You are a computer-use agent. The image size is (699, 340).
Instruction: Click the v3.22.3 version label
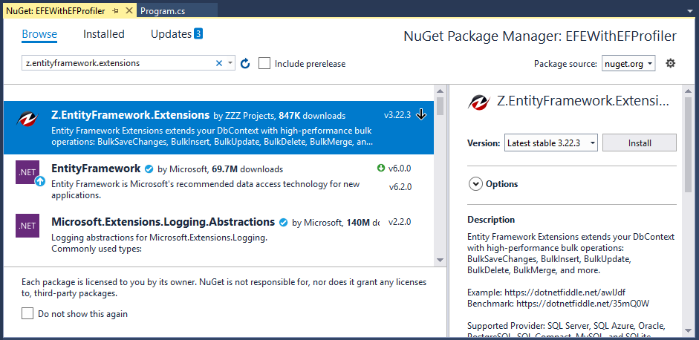[397, 115]
